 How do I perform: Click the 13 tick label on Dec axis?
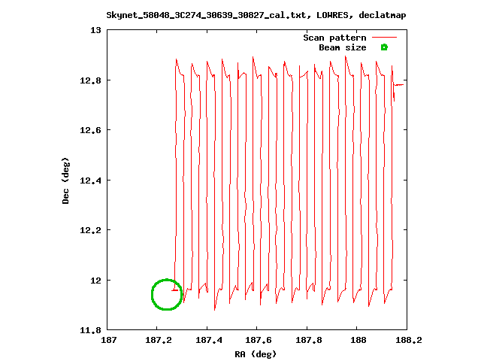click(95, 30)
